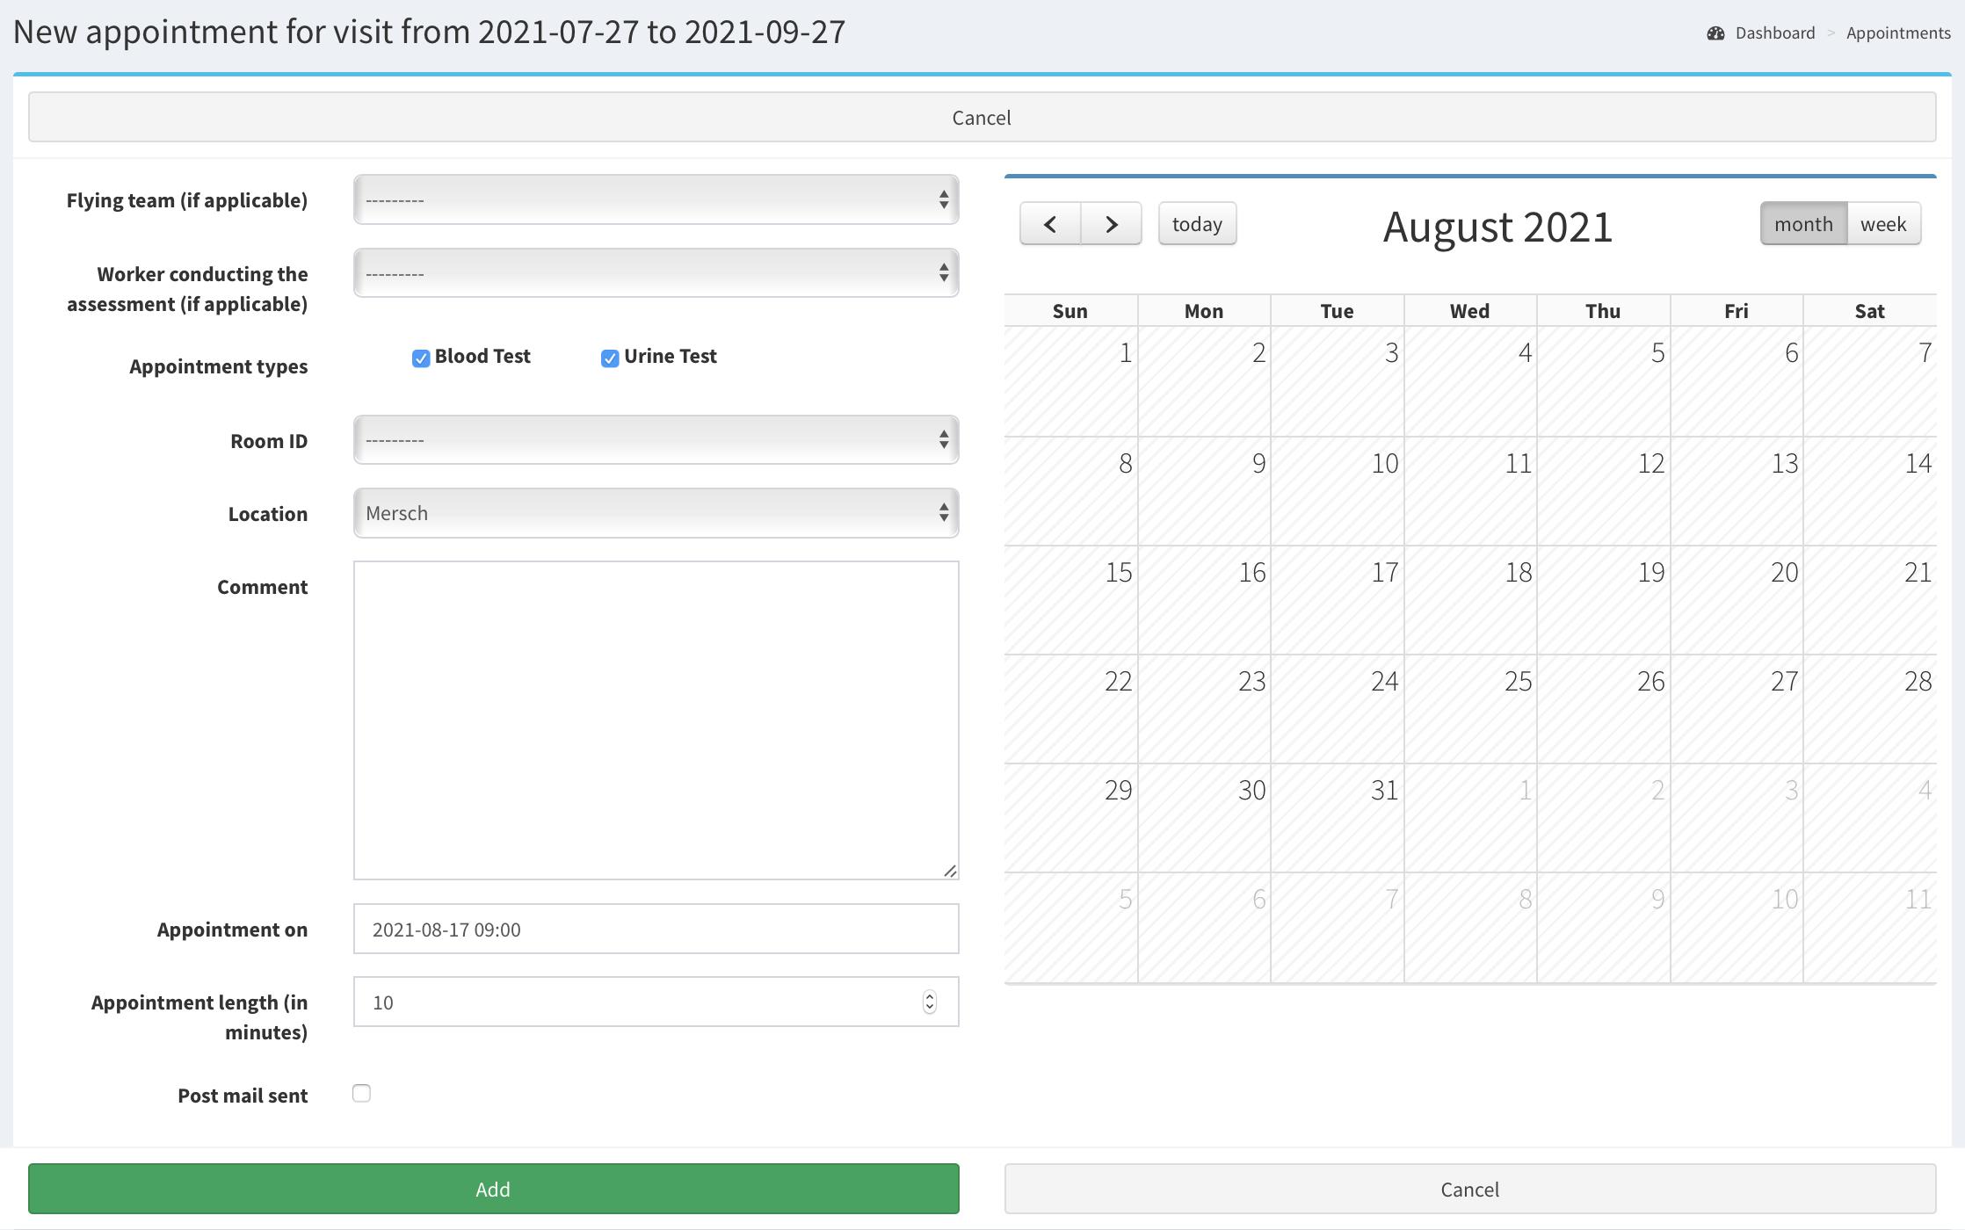Image resolution: width=1965 pixels, height=1230 pixels.
Task: Expand the Worker conducting assessment dropdown
Action: pos(656,273)
